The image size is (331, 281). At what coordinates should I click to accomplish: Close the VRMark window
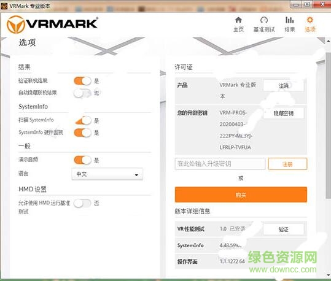point(322,4)
